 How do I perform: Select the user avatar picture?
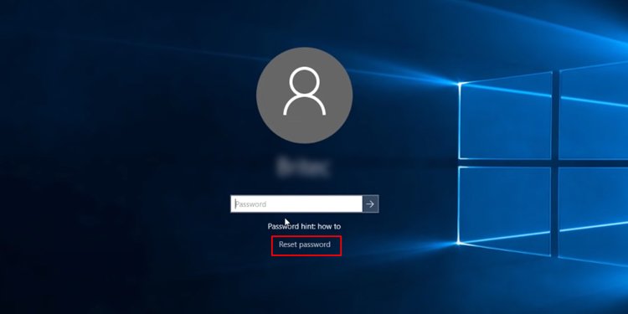point(305,95)
